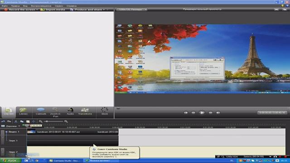
Task: Toggle the lock on Видео 1 track
Action: point(2,137)
